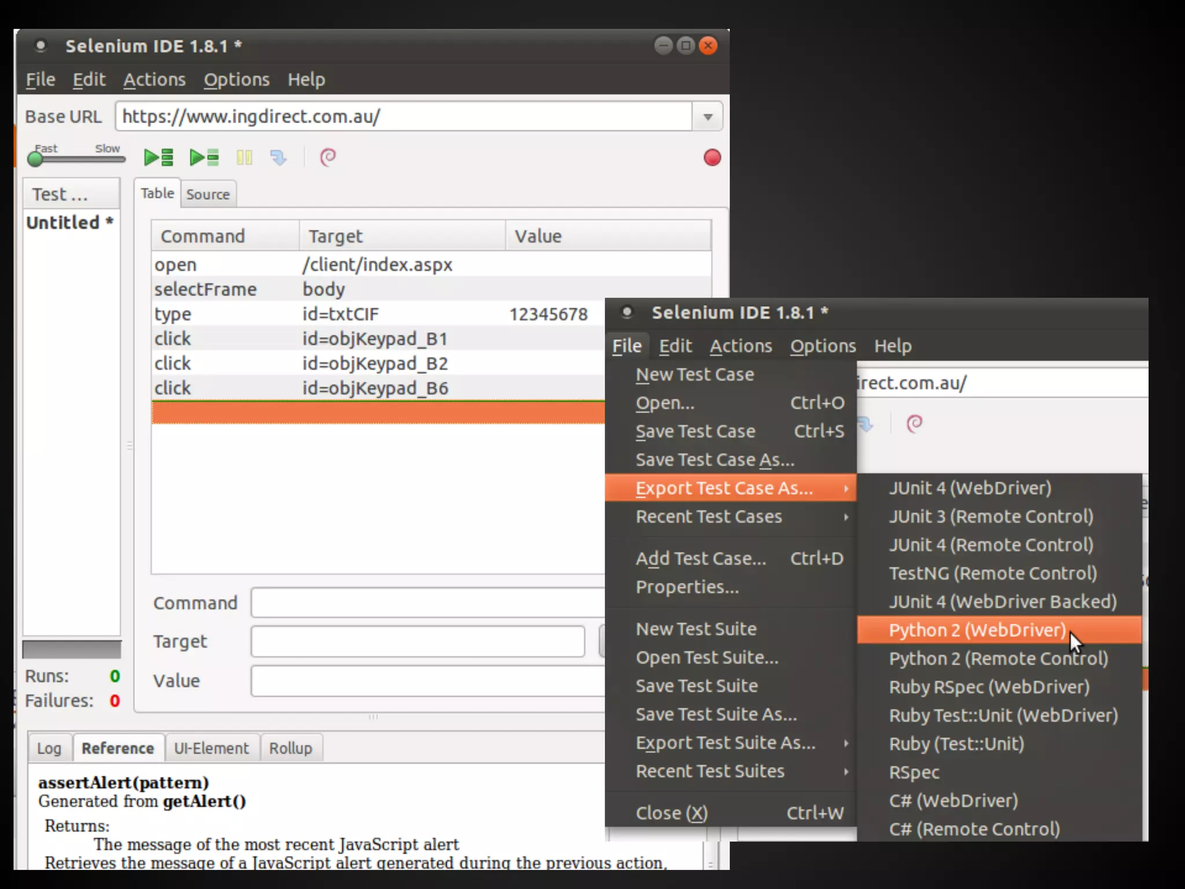Switch to the Source tab
This screenshot has width=1185, height=889.
208,194
